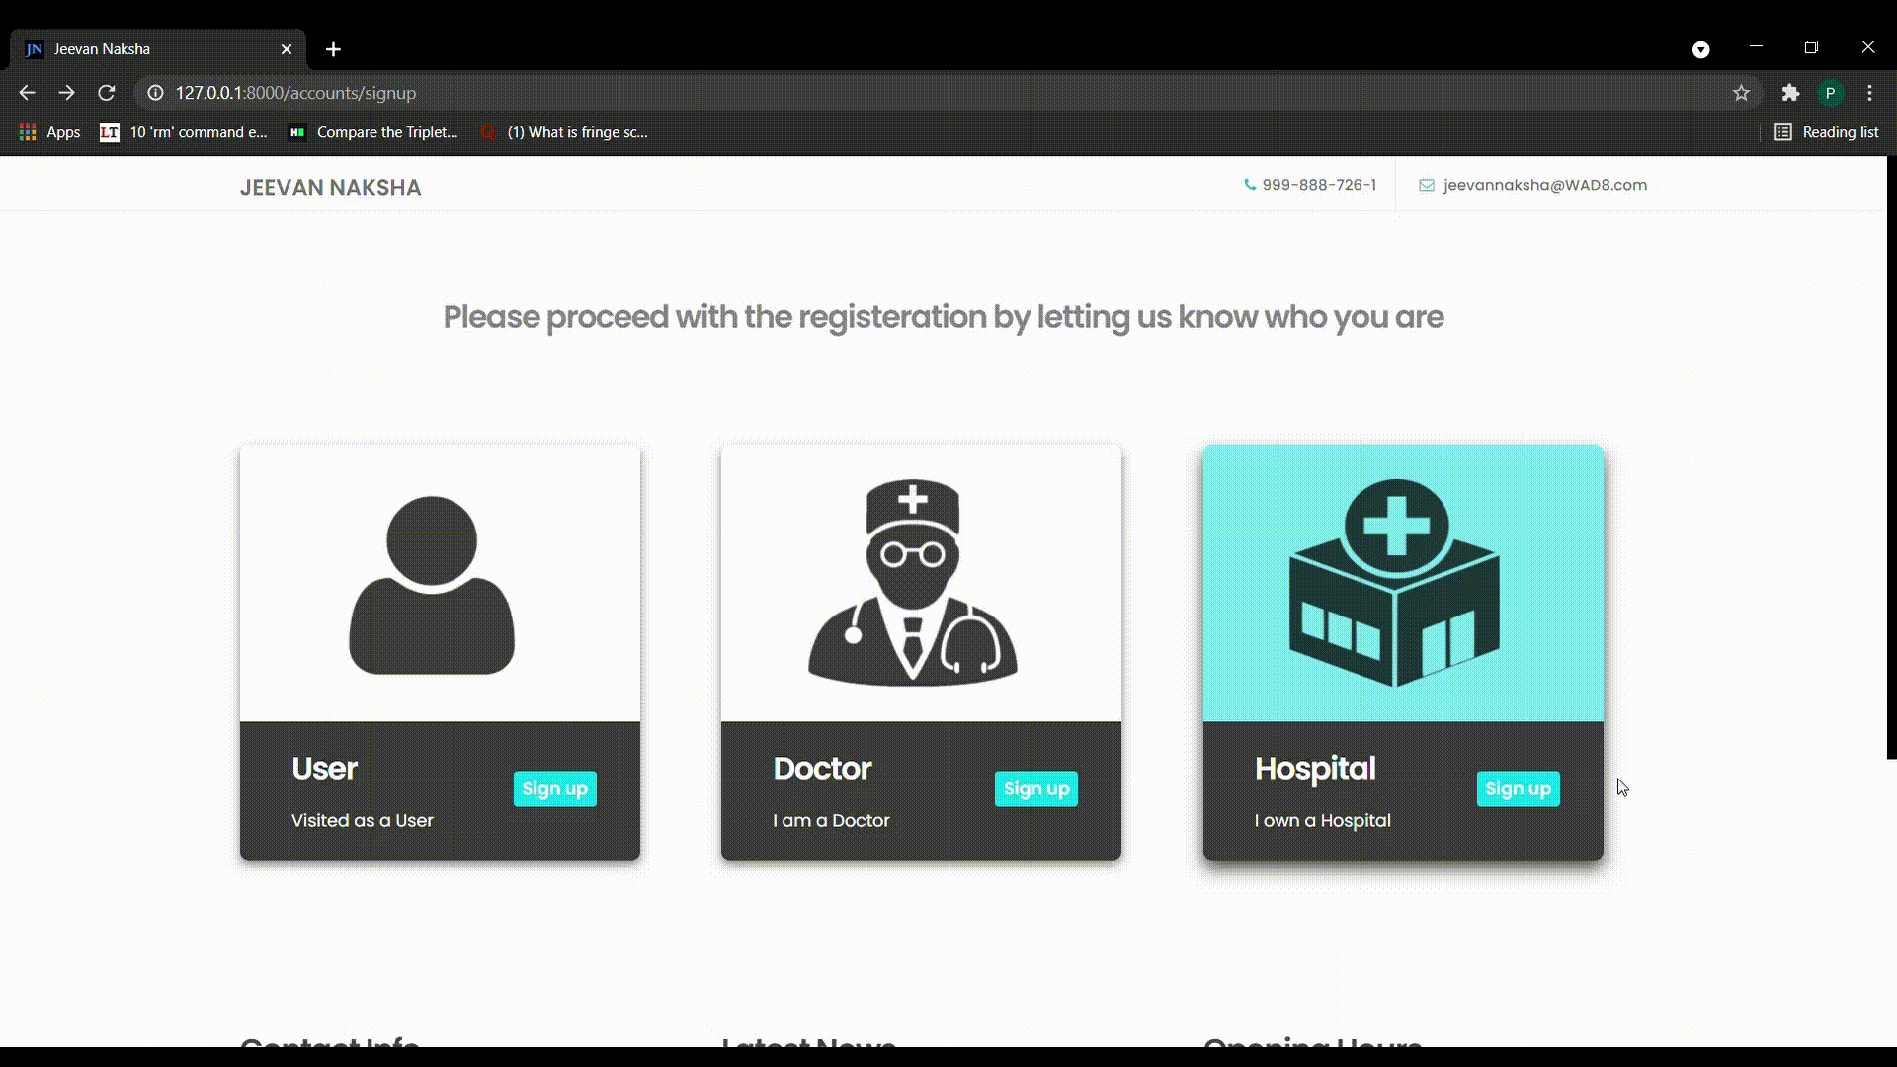Sign up as a Doctor
The image size is (1897, 1067).
pyautogui.click(x=1035, y=788)
